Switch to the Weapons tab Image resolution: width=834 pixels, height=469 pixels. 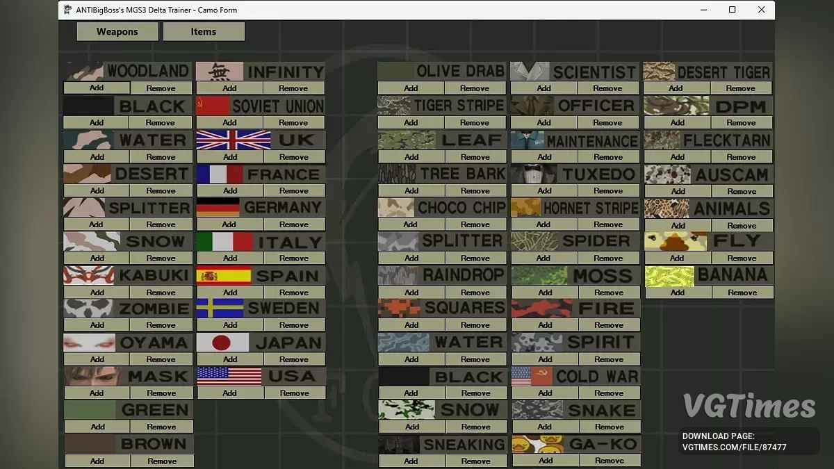(116, 31)
